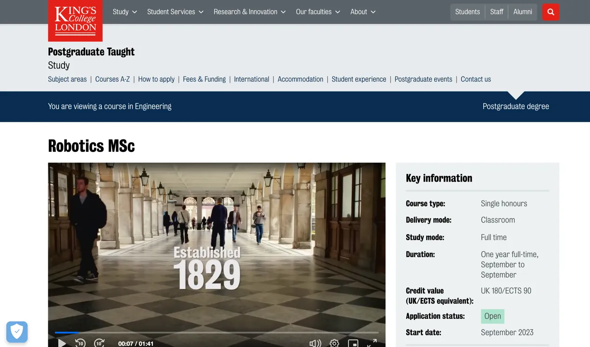This screenshot has width=590, height=347.
Task: Click the Alumni button
Action: pyautogui.click(x=523, y=12)
